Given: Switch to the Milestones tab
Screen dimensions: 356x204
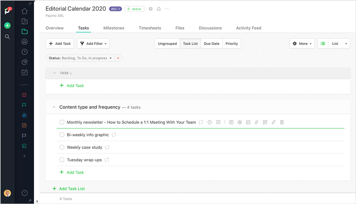Looking at the screenshot, I should tap(114, 28).
